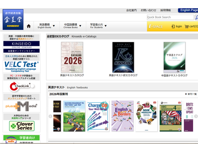
Task: Open 採用情報 recruitment link
Action: [166, 10]
